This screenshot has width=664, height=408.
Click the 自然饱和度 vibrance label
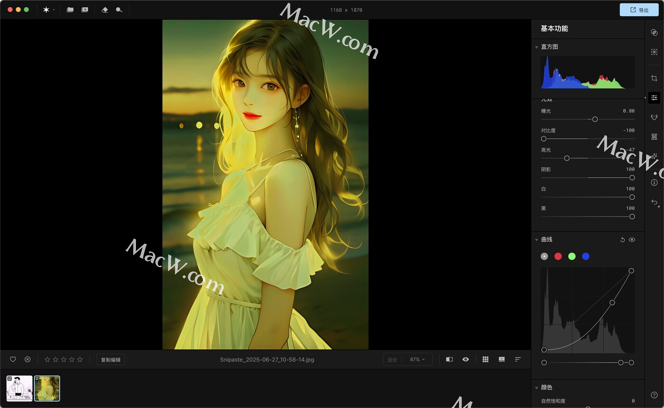pyautogui.click(x=553, y=401)
